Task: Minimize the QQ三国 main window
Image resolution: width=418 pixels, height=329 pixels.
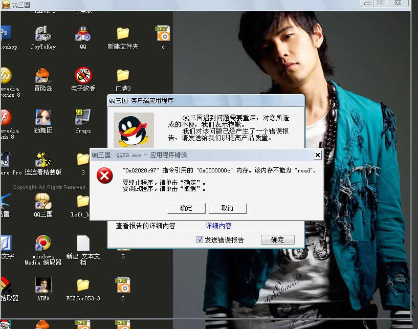Action: (367, 3)
